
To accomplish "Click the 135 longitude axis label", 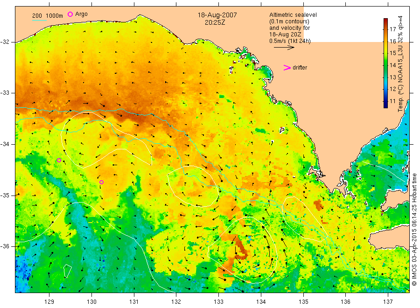I will click(303, 302).
